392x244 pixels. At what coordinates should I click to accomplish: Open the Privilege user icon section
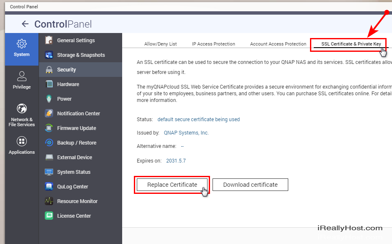(22, 76)
